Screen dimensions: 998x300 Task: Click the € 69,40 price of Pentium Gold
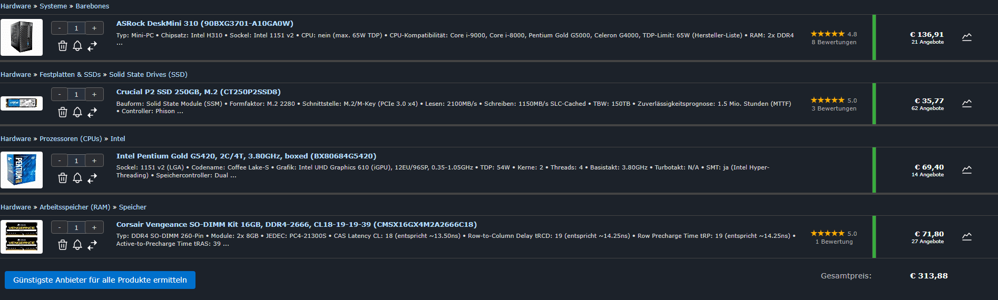coord(929,167)
